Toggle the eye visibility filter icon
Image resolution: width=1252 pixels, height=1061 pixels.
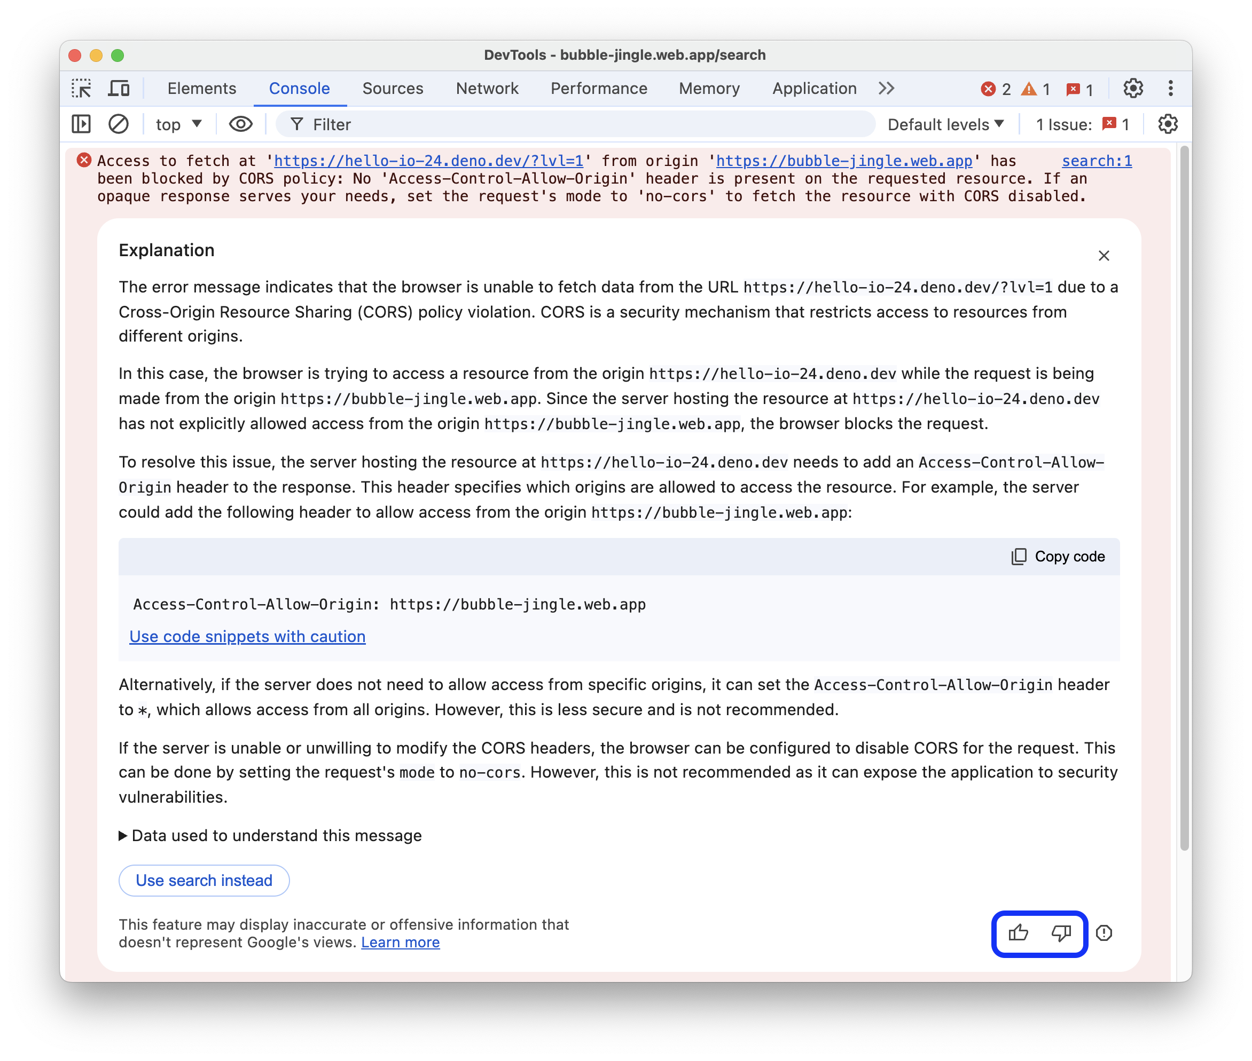click(239, 125)
